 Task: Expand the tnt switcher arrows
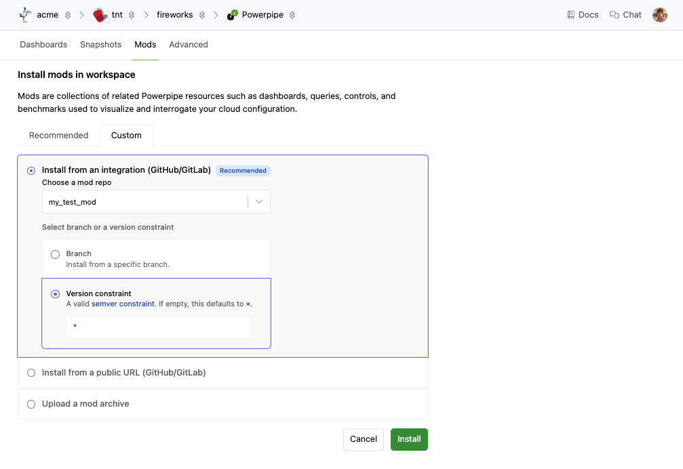[x=132, y=15]
